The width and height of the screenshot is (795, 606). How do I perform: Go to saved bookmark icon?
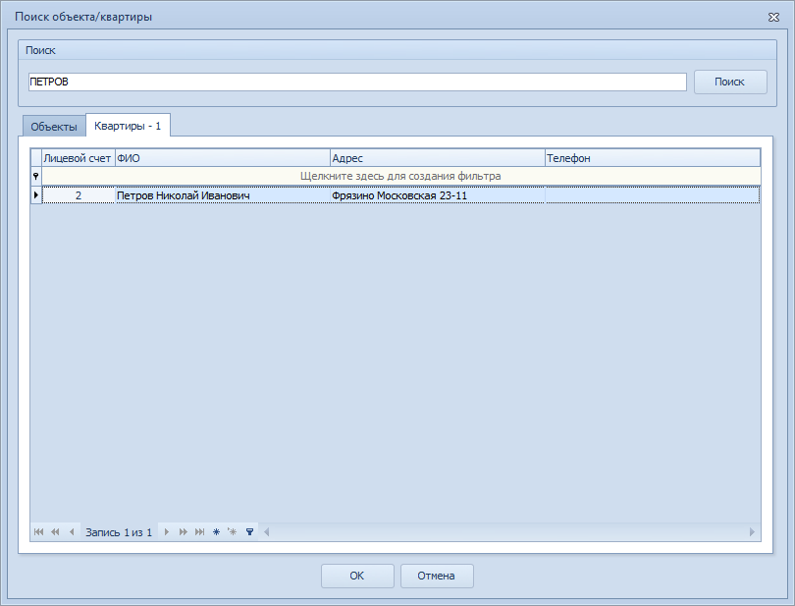(x=233, y=532)
